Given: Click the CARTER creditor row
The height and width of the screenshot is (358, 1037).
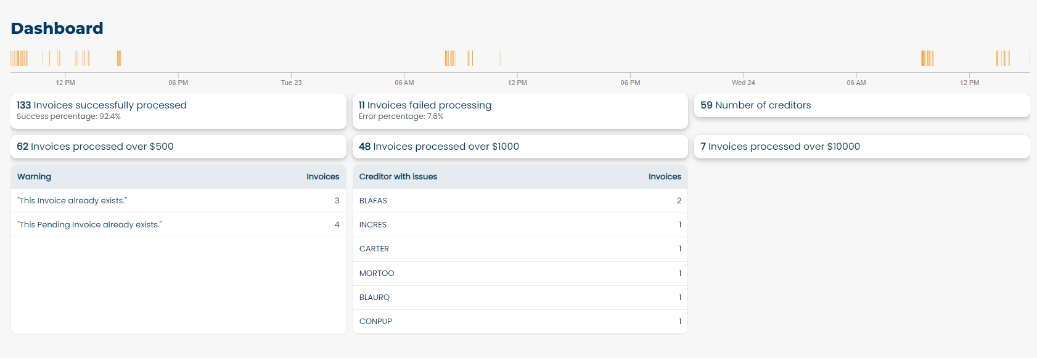Looking at the screenshot, I should click(520, 249).
